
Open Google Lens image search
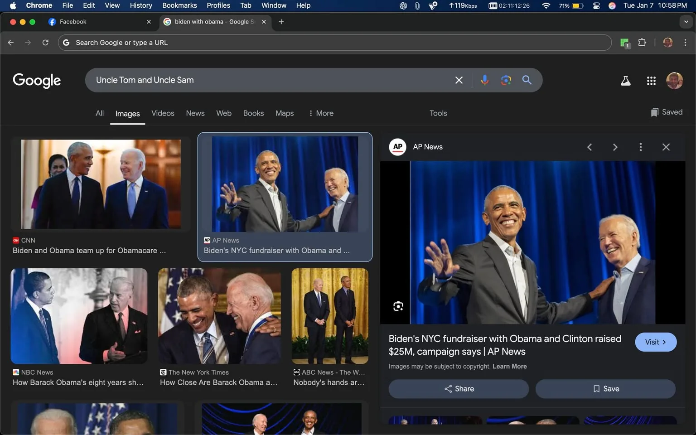coord(506,80)
